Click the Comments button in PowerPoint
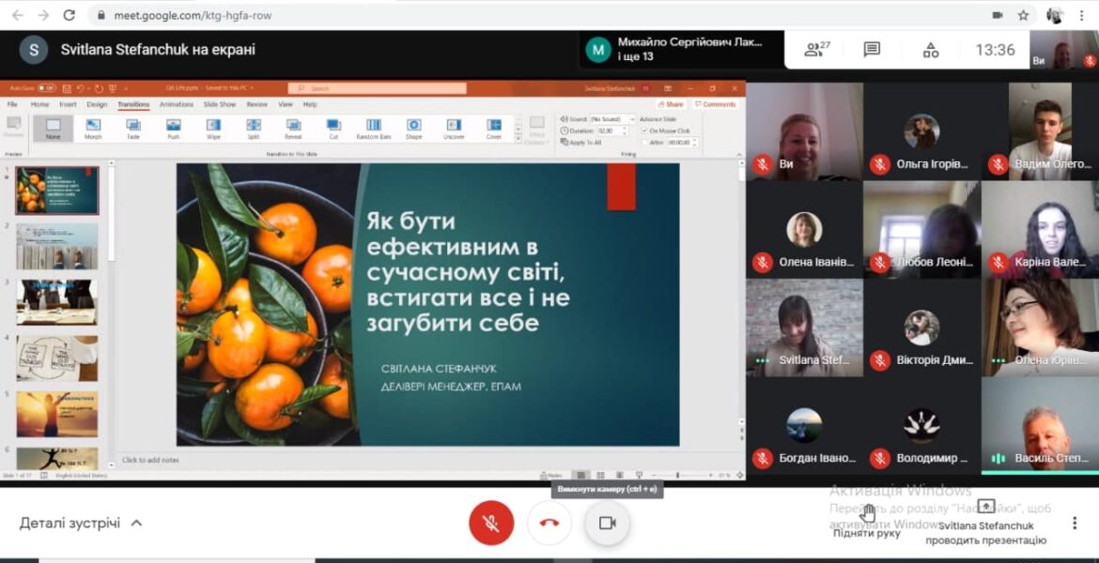Screen dimensions: 1099x563 pos(716,104)
